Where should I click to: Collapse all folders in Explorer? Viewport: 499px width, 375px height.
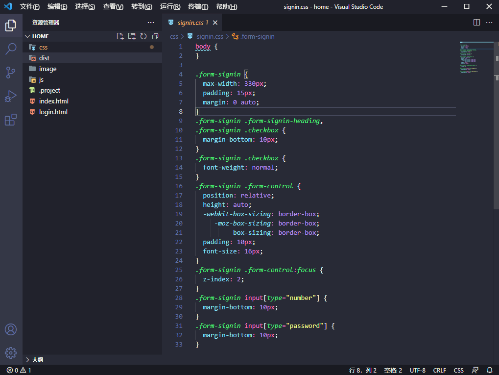point(155,36)
